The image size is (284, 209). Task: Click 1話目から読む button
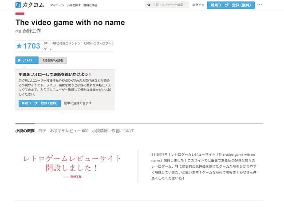[53, 60]
